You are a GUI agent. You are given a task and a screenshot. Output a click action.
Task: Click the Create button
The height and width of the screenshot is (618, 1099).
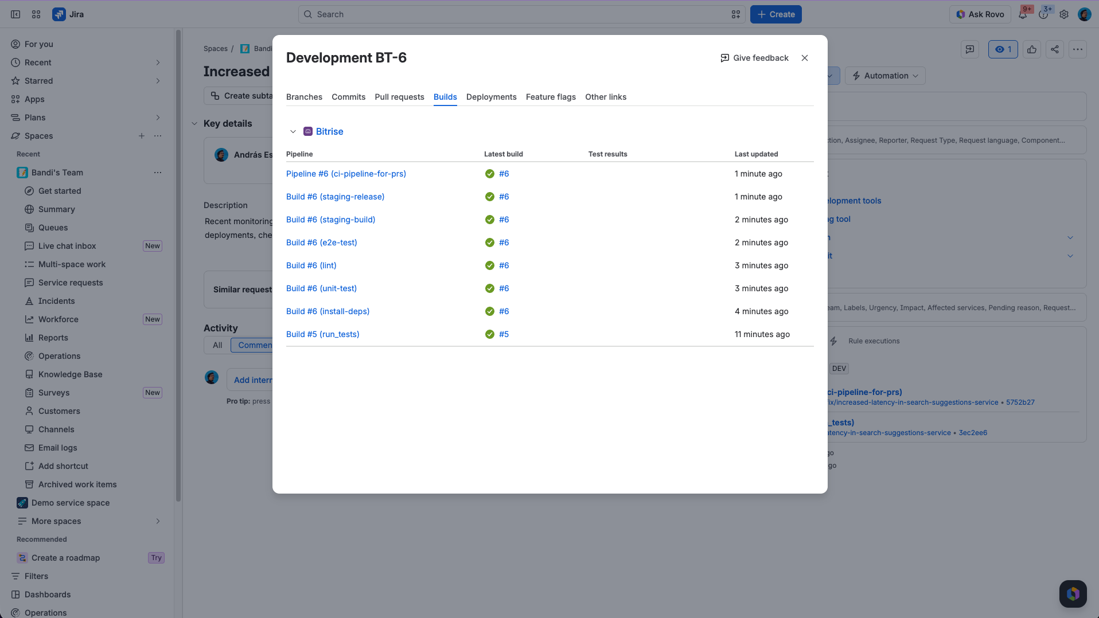(775, 14)
